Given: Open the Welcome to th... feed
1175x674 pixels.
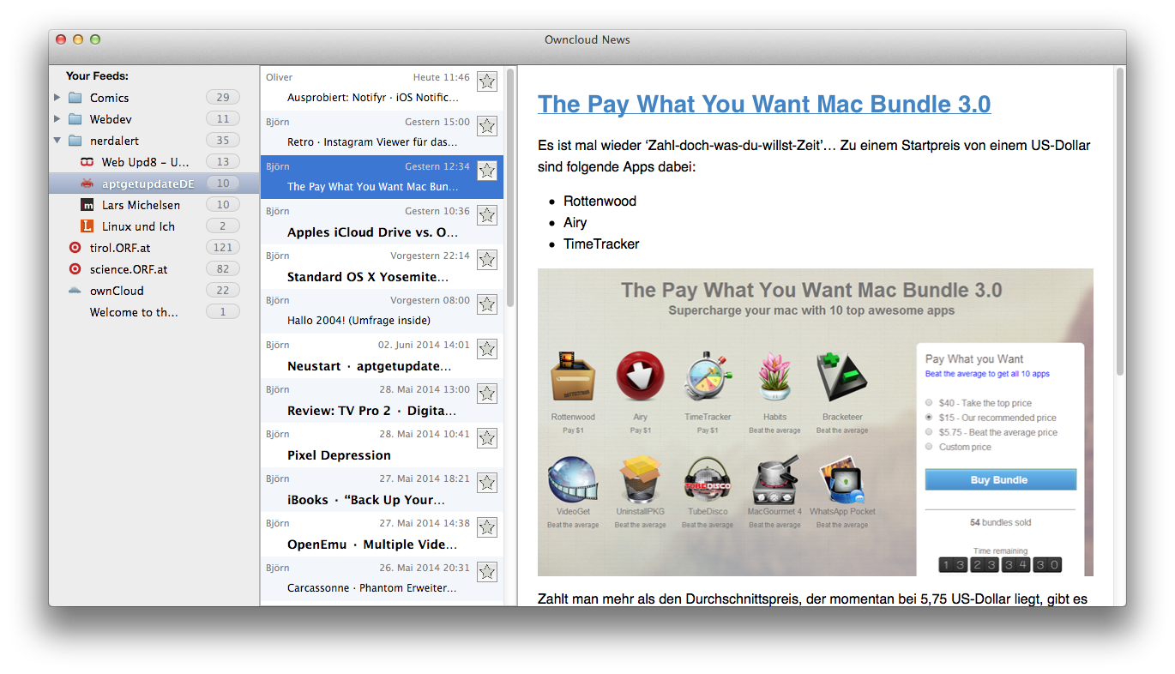Looking at the screenshot, I should [x=154, y=311].
